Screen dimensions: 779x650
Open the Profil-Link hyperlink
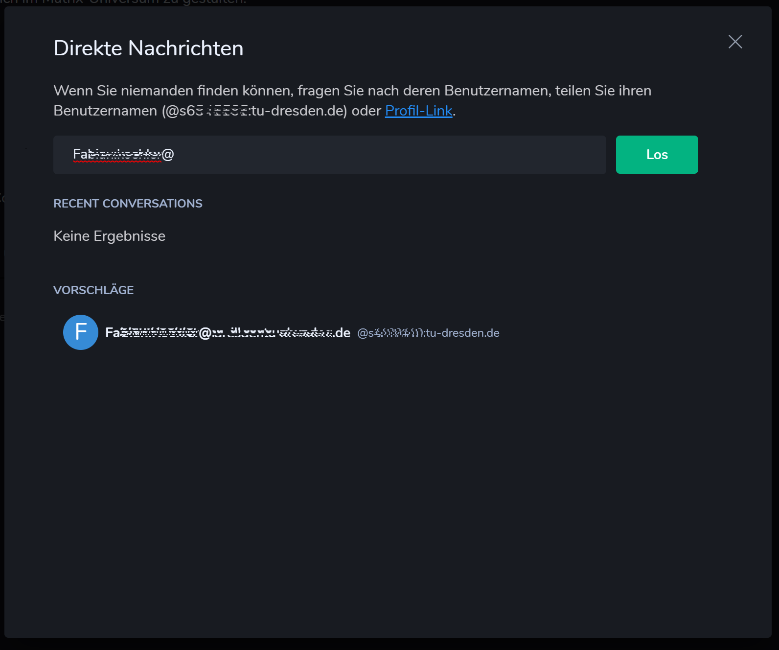click(x=418, y=111)
